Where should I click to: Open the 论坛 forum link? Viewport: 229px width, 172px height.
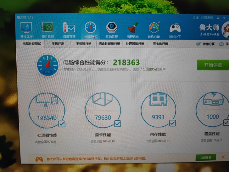point(195,18)
